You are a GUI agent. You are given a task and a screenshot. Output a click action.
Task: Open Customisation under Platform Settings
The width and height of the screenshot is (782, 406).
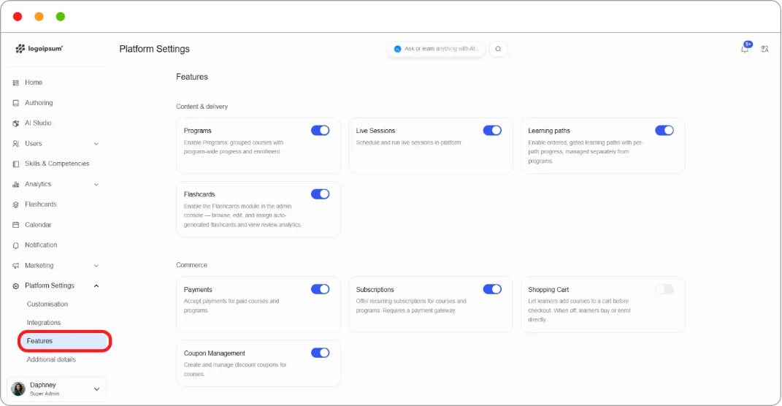[x=47, y=304]
